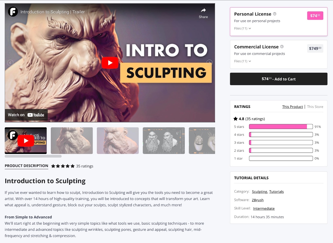Select the Personal License option

pos(279,22)
